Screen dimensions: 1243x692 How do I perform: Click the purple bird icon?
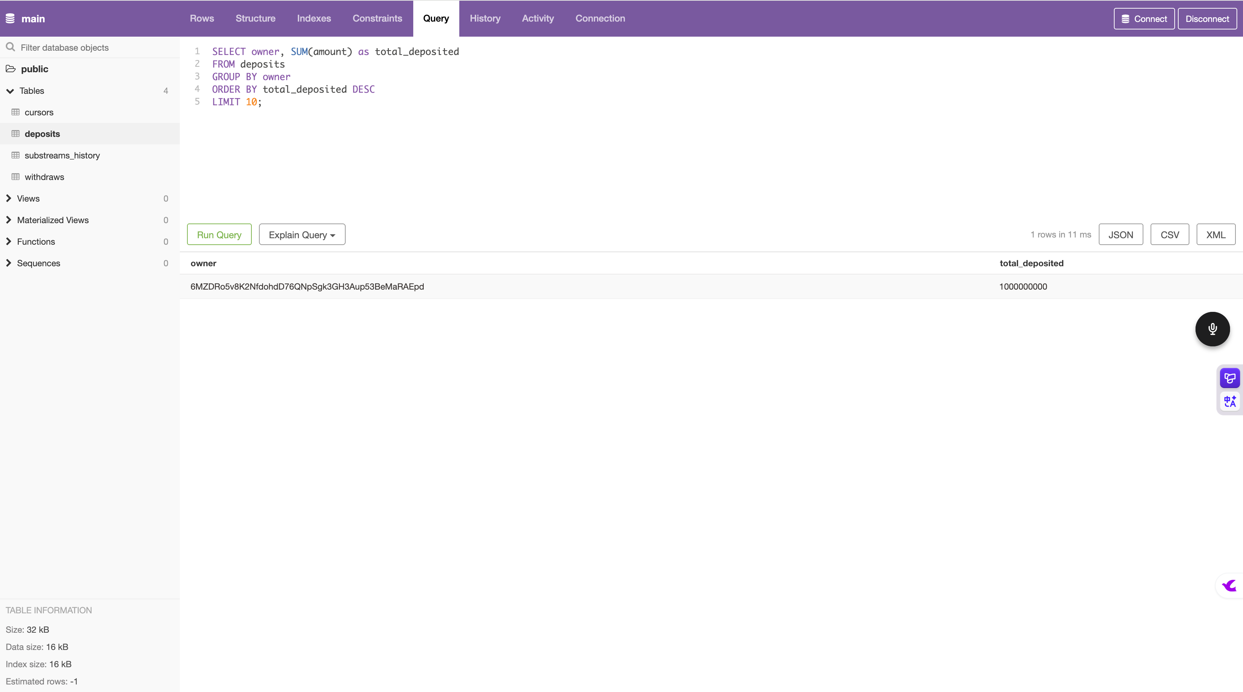(1229, 586)
